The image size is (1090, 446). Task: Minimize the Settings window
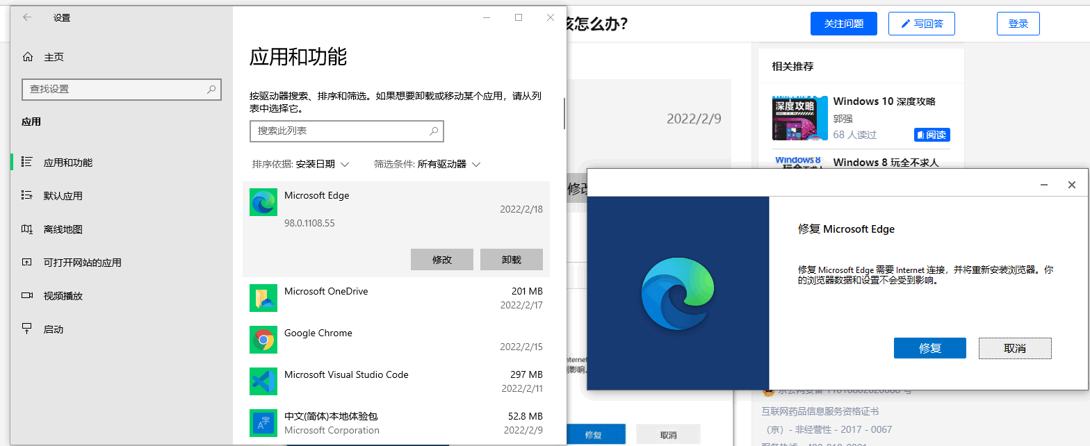pyautogui.click(x=487, y=17)
